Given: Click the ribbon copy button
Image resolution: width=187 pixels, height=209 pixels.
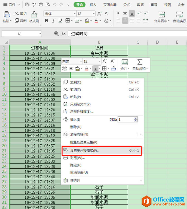Looking at the screenshot, I should (21, 21).
